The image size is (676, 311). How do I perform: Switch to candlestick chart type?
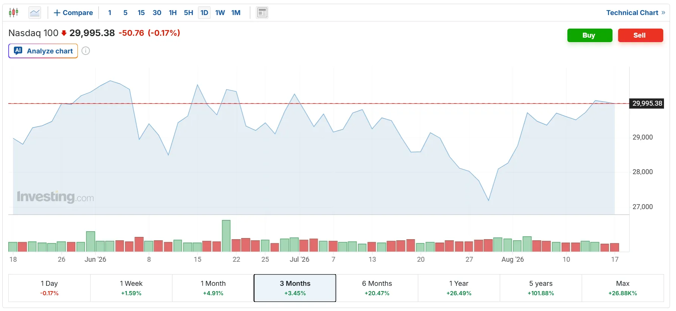click(x=14, y=13)
